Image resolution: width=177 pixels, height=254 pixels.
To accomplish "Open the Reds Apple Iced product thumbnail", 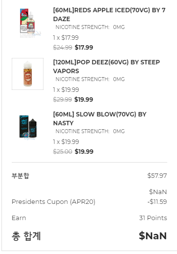I will pos(27,22).
